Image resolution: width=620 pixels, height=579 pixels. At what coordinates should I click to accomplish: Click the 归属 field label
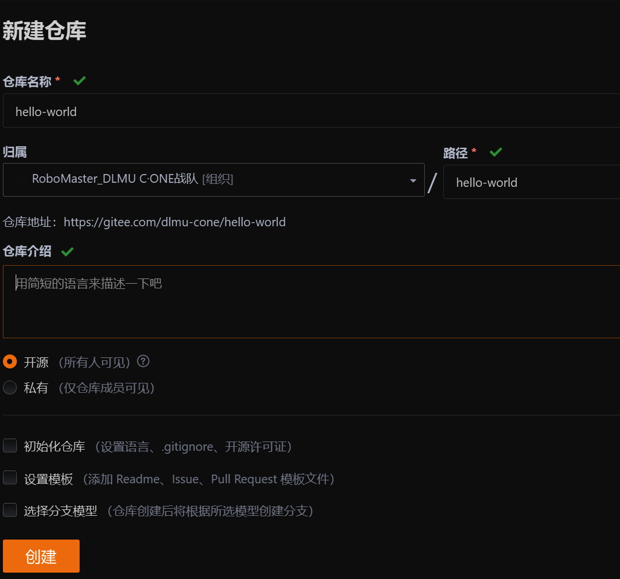pyautogui.click(x=15, y=152)
